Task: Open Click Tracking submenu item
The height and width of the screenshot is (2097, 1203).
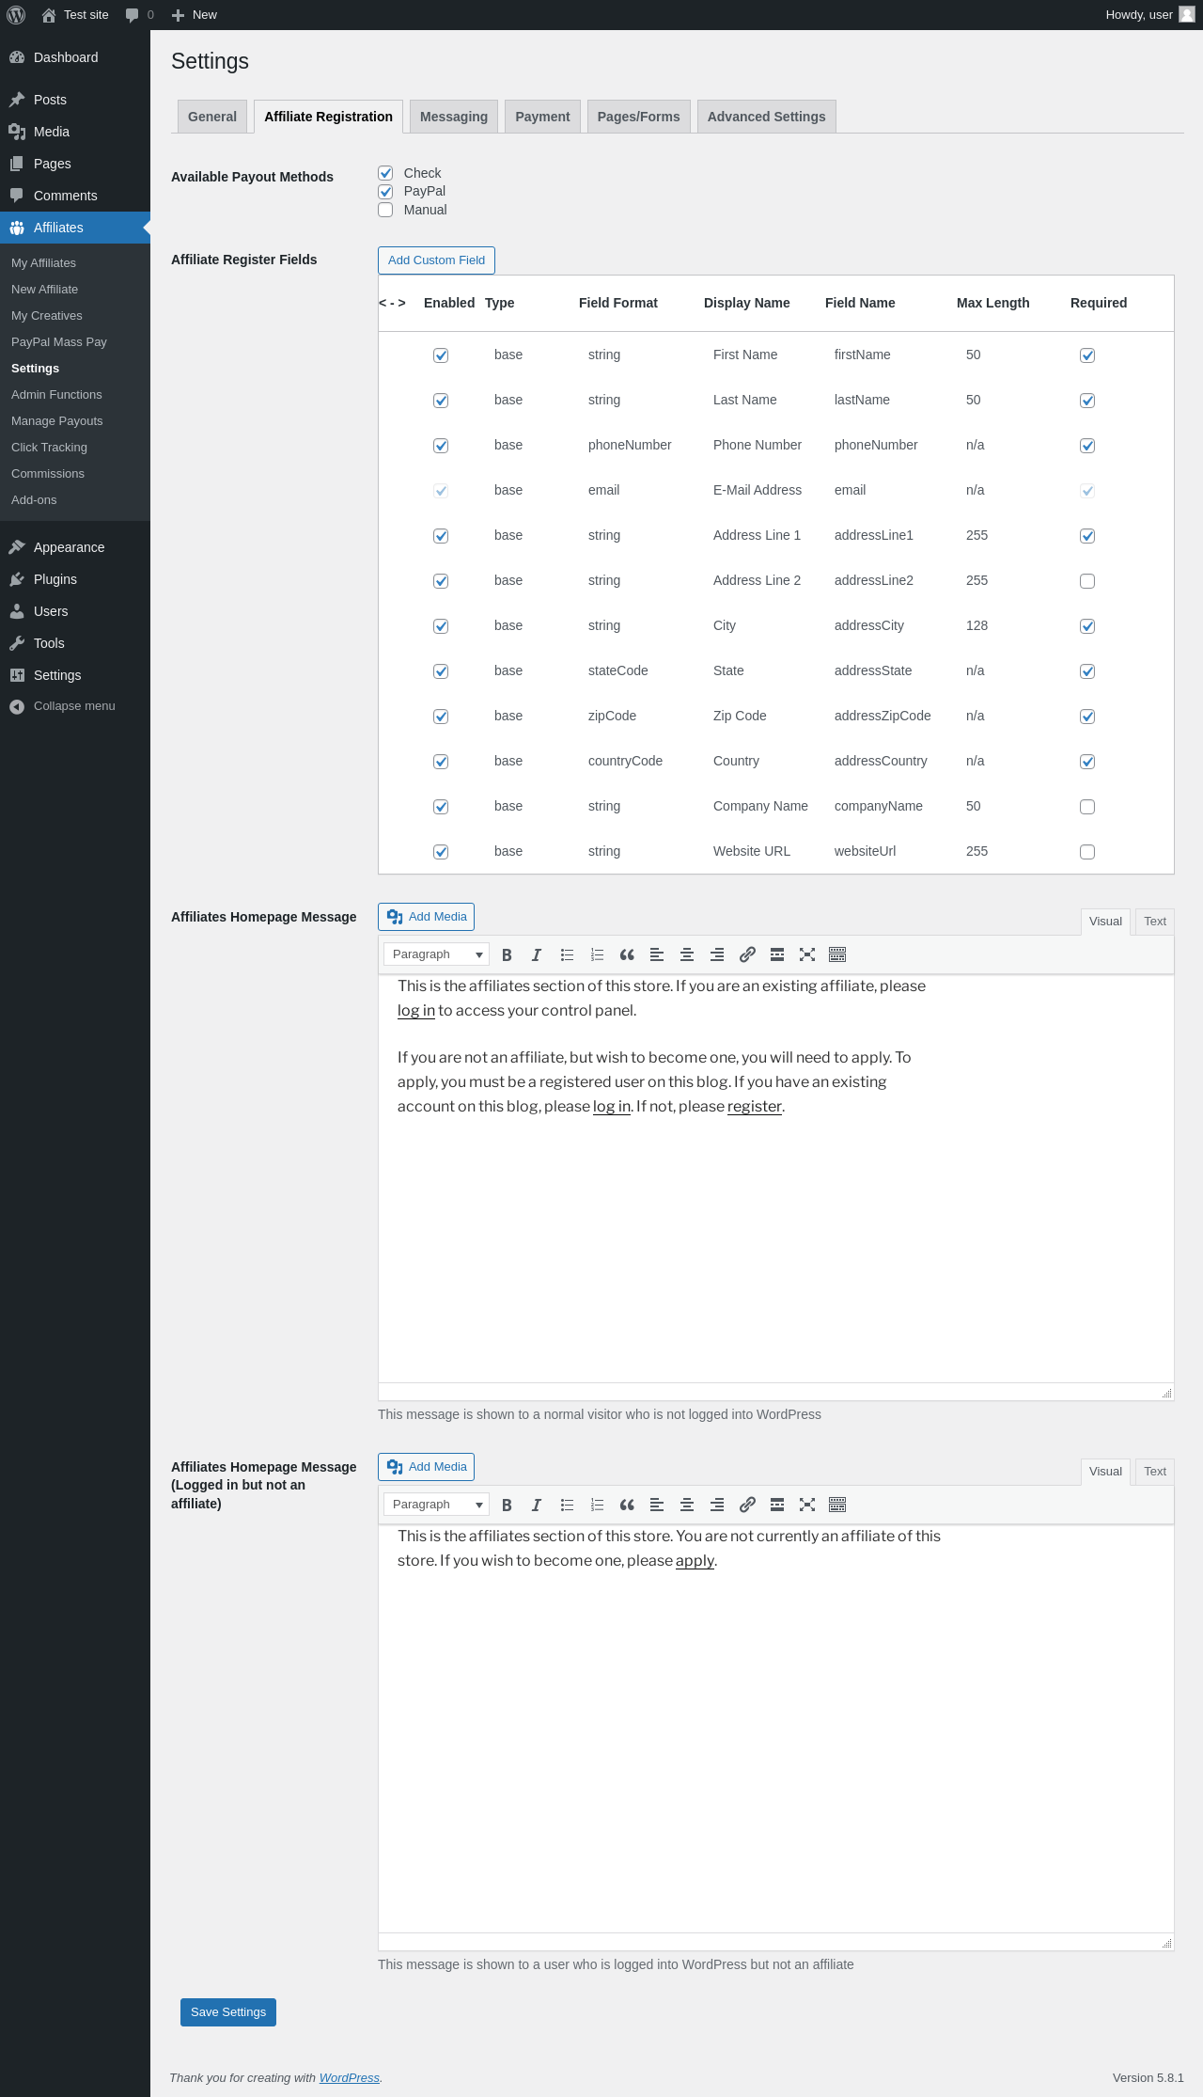Action: pyautogui.click(x=49, y=448)
